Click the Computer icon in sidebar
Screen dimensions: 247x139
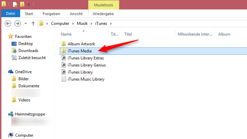11,135
